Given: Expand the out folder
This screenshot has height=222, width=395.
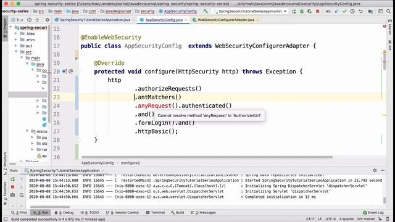Looking at the screenshot, I should (x=16, y=46).
